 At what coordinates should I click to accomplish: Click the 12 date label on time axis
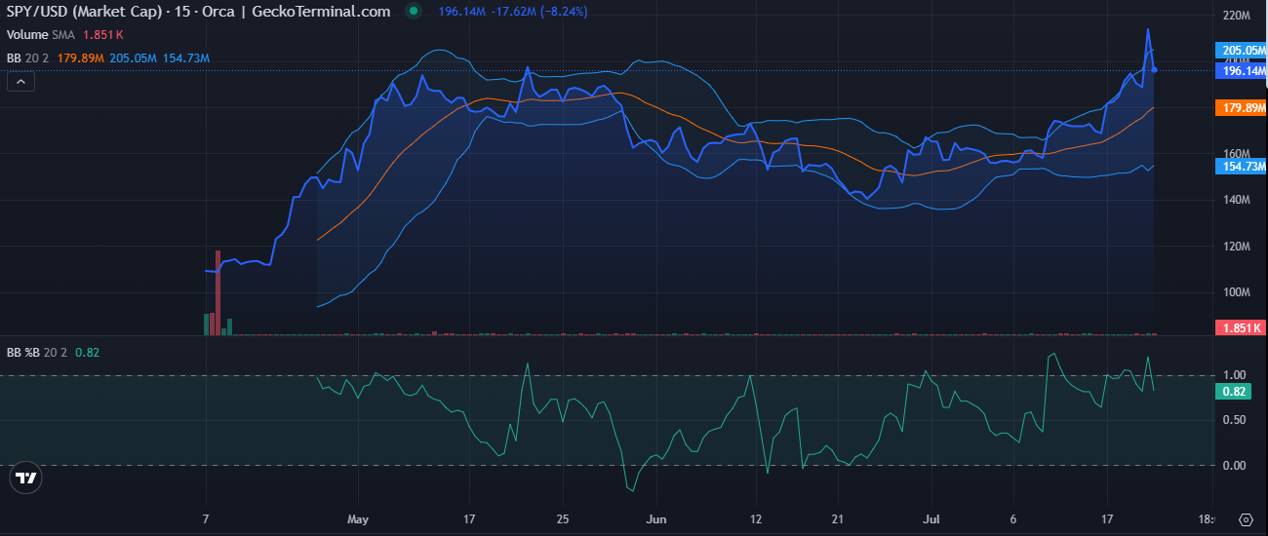click(756, 519)
